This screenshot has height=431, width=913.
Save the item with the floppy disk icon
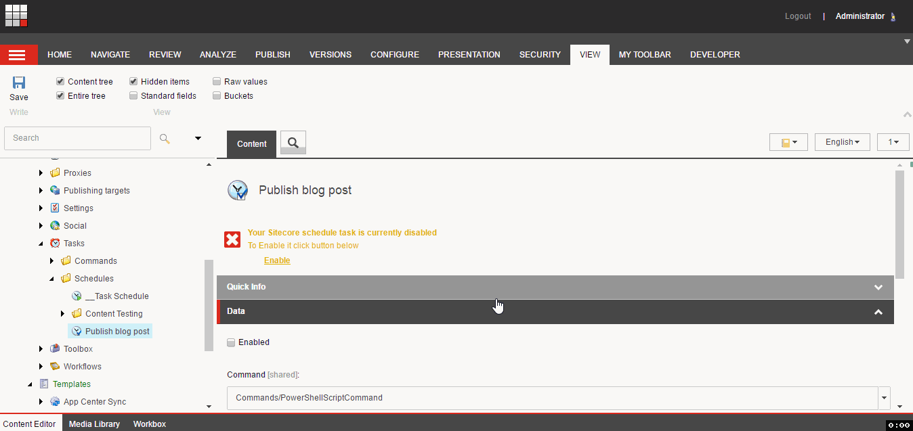(x=19, y=83)
